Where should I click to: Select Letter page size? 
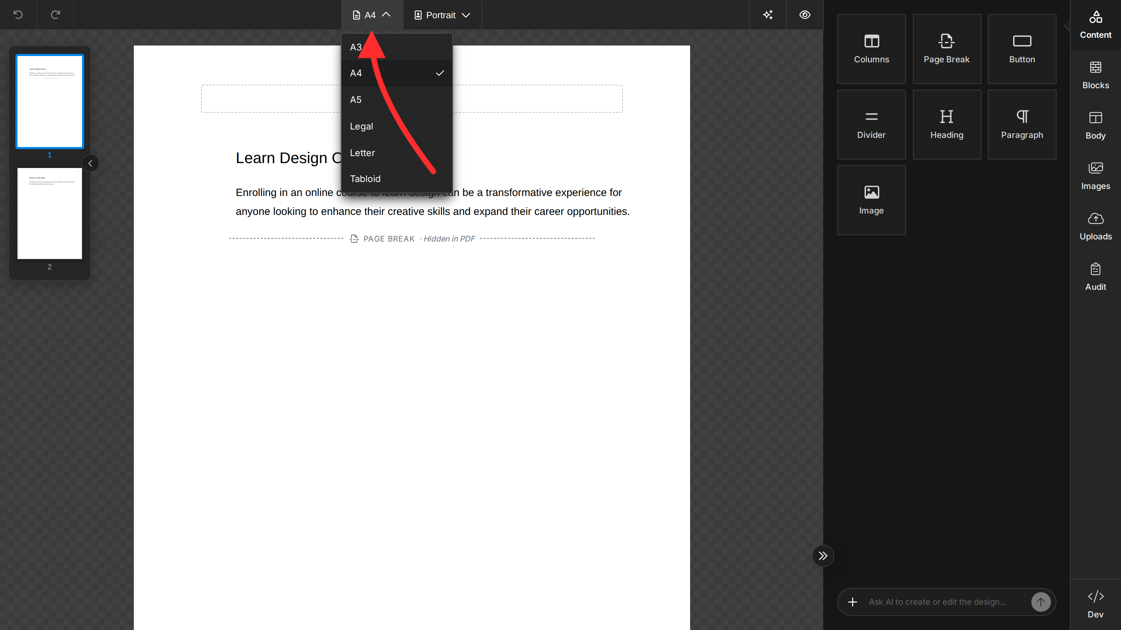tap(397, 153)
